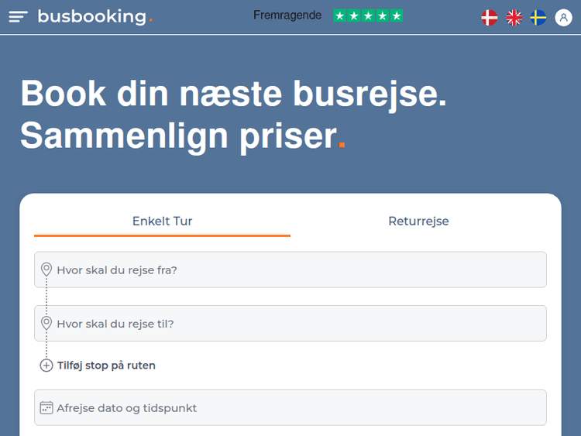Click the green five-star Trustpilot rating
581x436 pixels.
coord(368,15)
